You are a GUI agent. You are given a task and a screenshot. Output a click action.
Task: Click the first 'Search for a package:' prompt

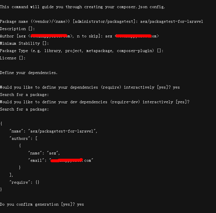(24, 95)
